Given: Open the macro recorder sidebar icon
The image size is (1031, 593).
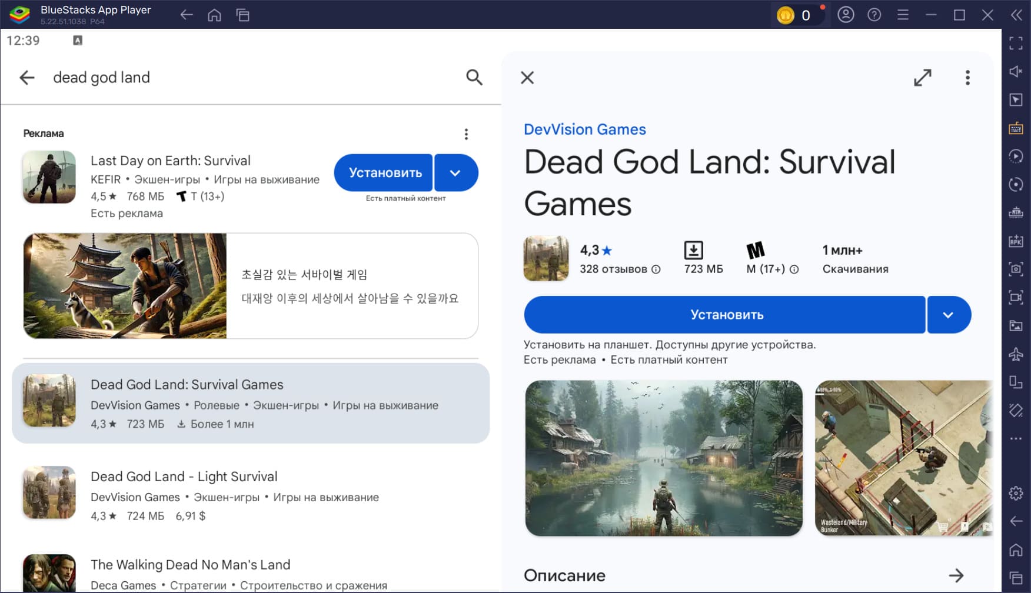Looking at the screenshot, I should tap(1016, 156).
